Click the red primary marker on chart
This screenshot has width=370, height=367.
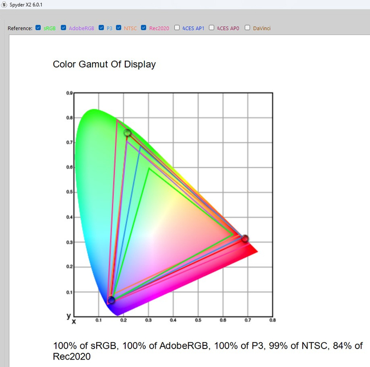245,239
